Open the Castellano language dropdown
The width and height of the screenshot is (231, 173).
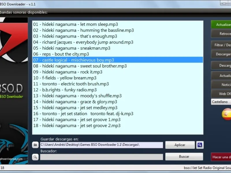221,102
